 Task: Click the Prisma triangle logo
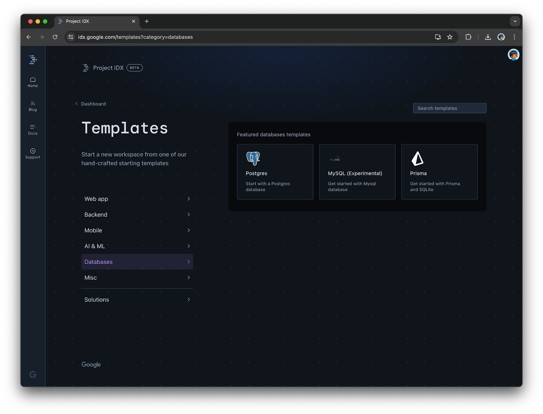[x=417, y=158]
